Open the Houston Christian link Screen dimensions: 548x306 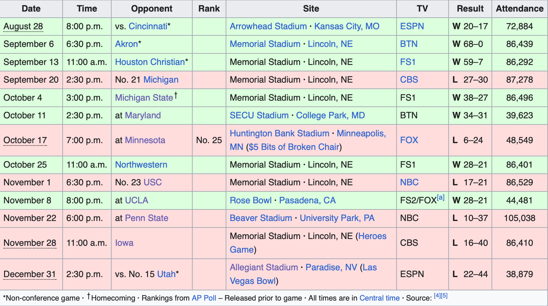[x=150, y=62]
